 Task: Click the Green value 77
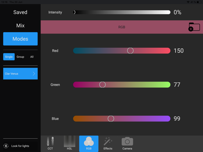pyautogui.click(x=177, y=85)
